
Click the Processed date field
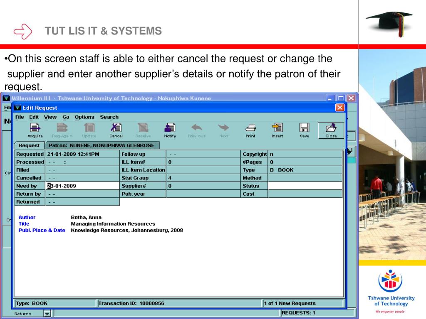tap(82, 162)
